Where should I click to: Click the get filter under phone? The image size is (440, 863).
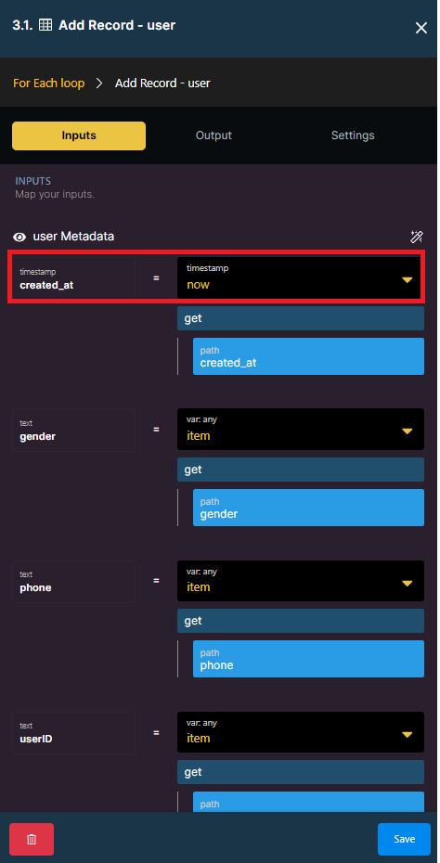click(301, 621)
